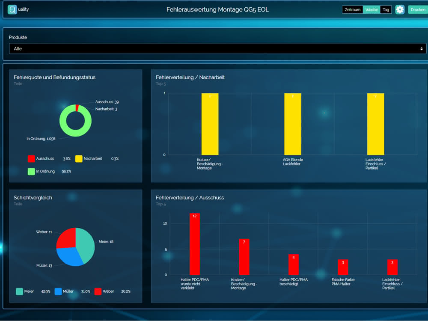This screenshot has height=321, width=428.
Task: Toggle the green In Ordnung legend swatch
Action: 31,172
